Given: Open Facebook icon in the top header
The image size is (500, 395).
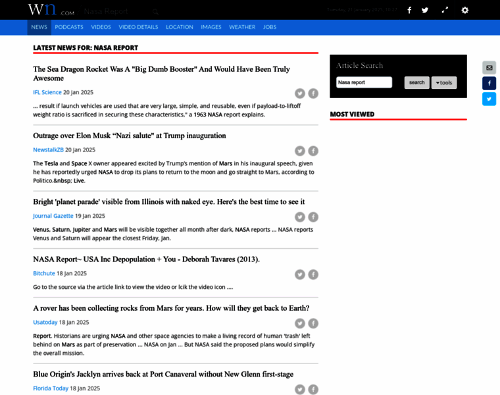Looking at the screenshot, I should pyautogui.click(x=409, y=11).
